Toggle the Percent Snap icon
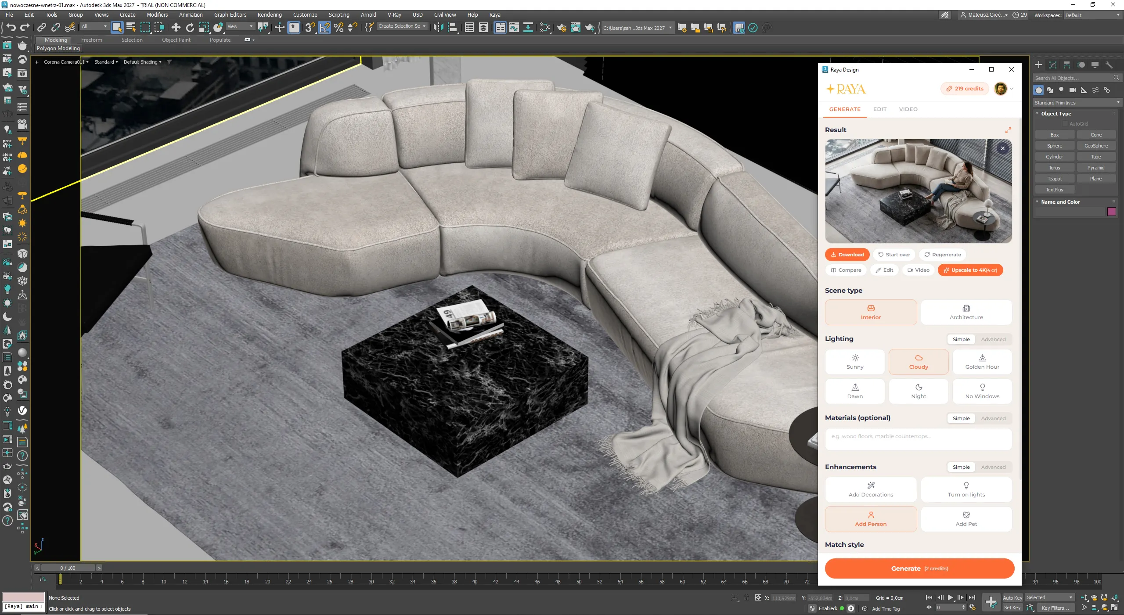The image size is (1124, 615). 339,28
